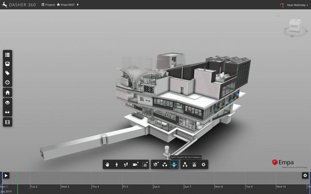Screen dimensions: 311x194
Task: Click the footsteps first-person tool
Action: (126, 164)
